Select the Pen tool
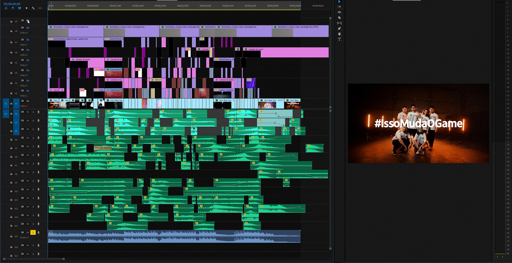Image resolution: width=512 pixels, height=263 pixels. pos(339,29)
